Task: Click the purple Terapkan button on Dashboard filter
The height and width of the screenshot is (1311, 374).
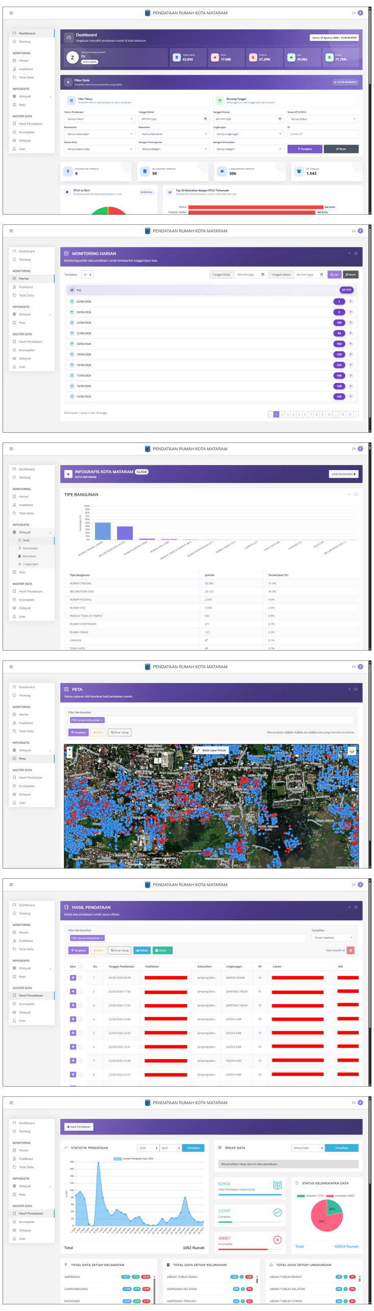Action: 305,149
